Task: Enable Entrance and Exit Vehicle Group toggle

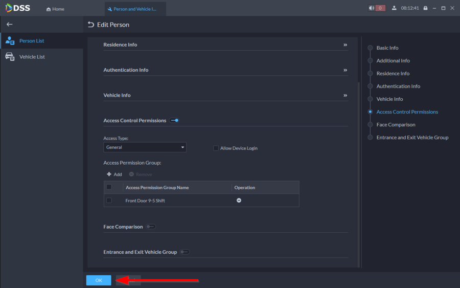Action: pyautogui.click(x=184, y=252)
